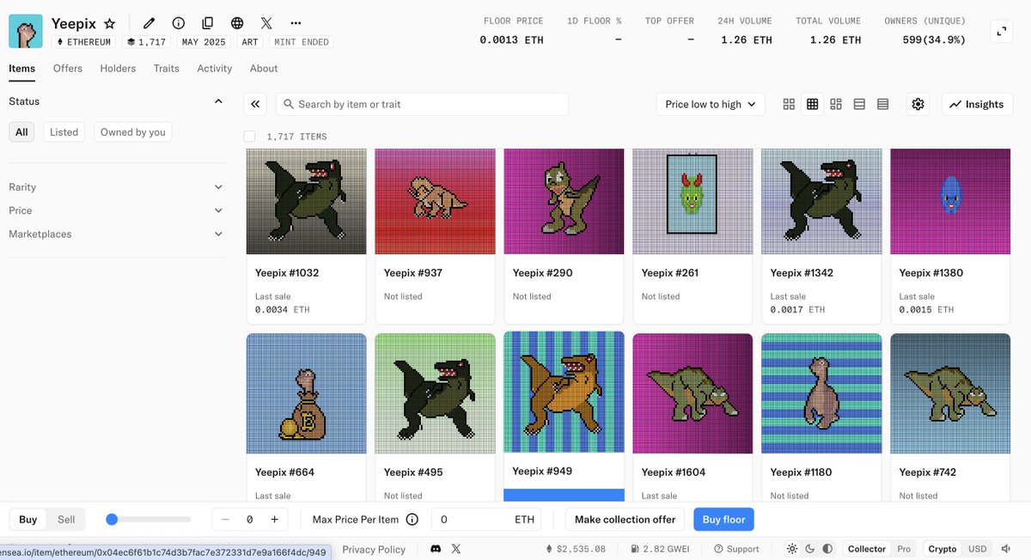
Task: Set currency display to Crypto
Action: click(943, 549)
